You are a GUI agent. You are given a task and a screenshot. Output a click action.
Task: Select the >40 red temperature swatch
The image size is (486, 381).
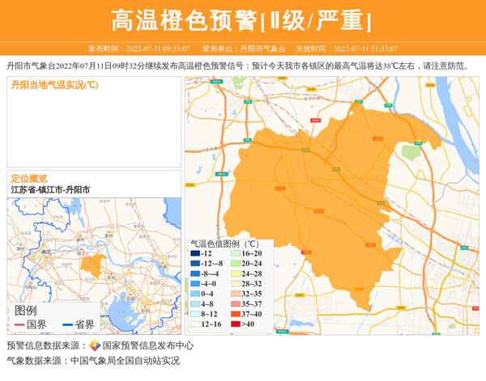(x=234, y=324)
